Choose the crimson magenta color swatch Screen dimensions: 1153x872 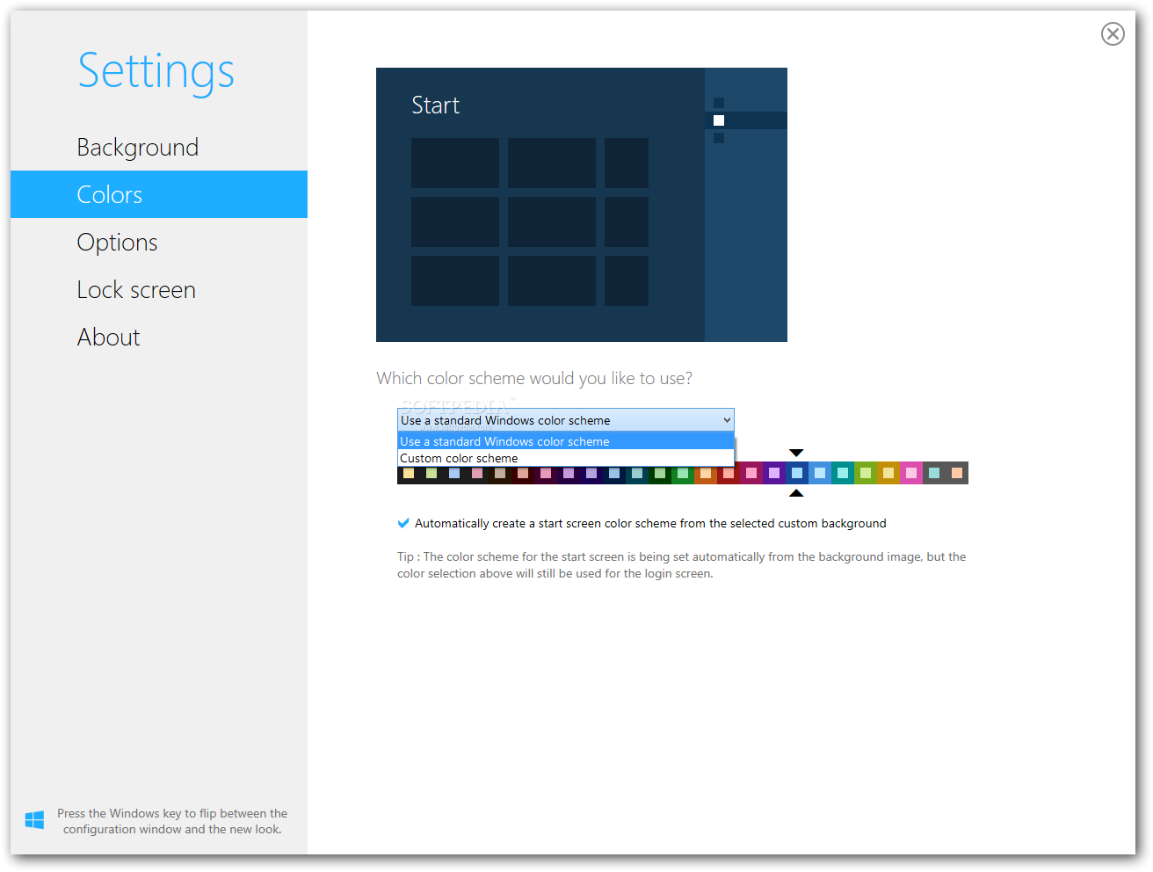coord(751,473)
